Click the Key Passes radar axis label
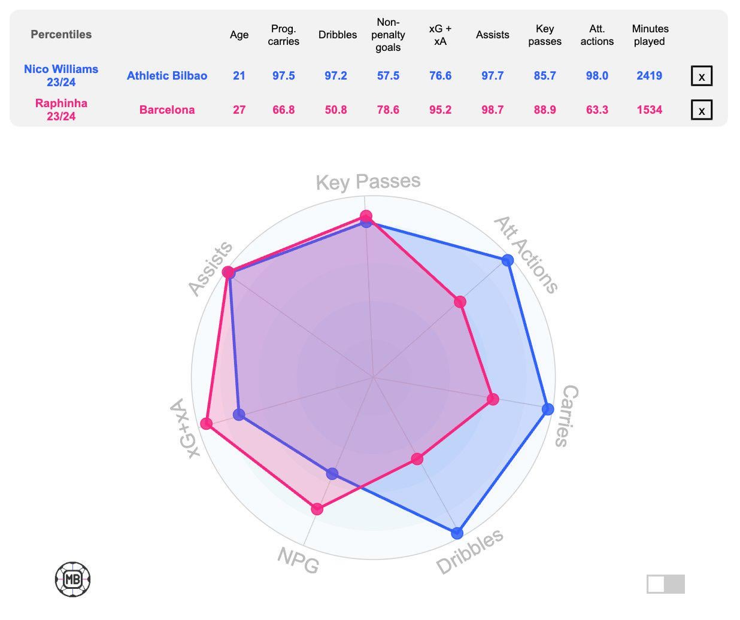Image resolution: width=740 pixels, height=620 pixels. pos(368,181)
